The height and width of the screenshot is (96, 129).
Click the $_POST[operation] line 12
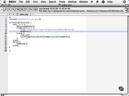click(45, 37)
